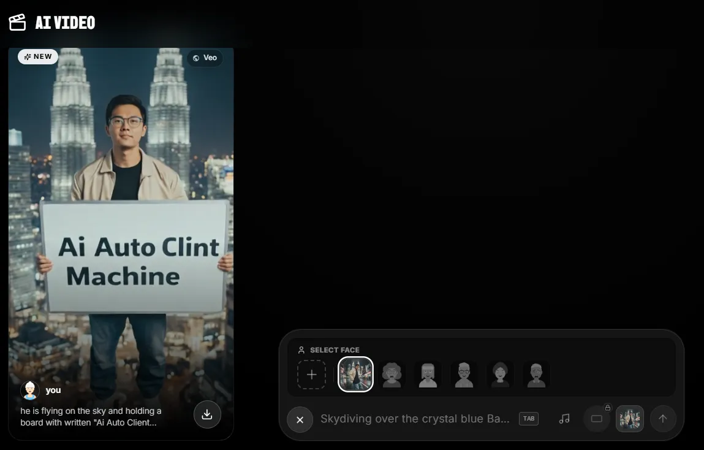
Task: Choose the woman with hair bun avatar
Action: [x=500, y=375]
